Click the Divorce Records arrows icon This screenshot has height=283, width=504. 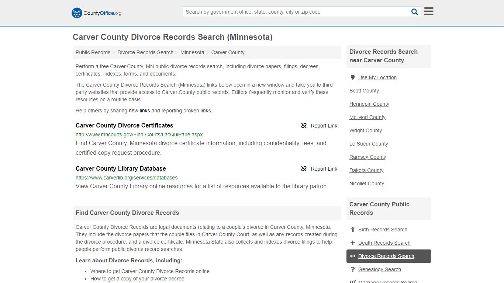[353, 256]
